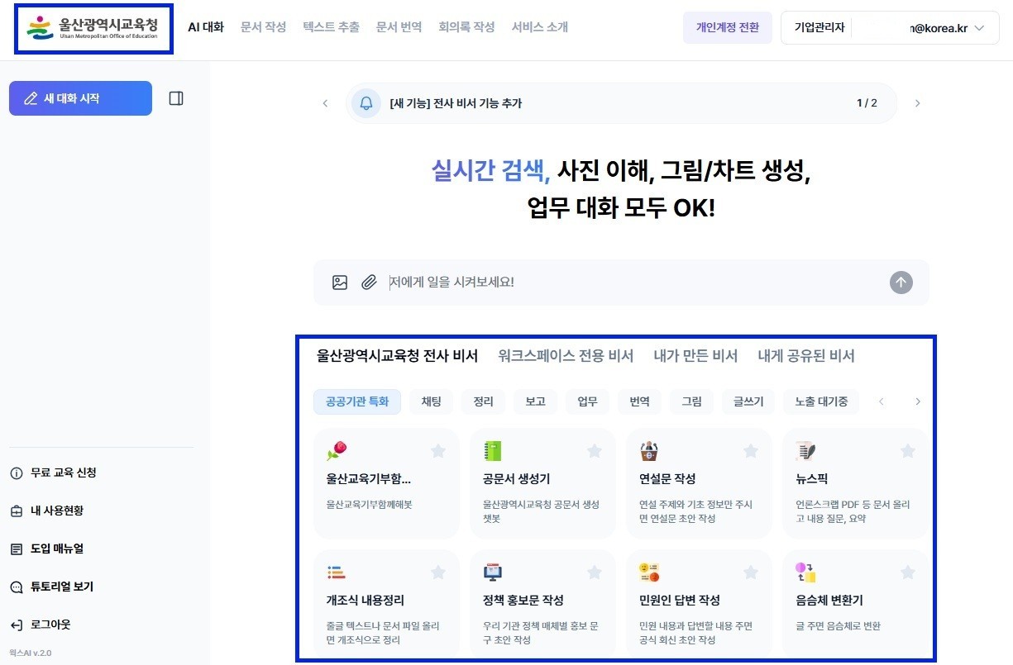Select the 노출 대기중 filter chip
The width and height of the screenshot is (1013, 665).
click(821, 402)
